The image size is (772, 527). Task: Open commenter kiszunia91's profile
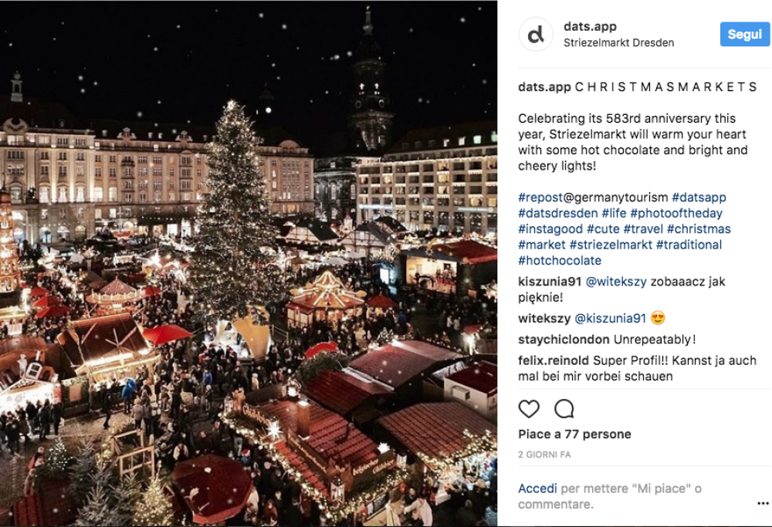point(549,282)
